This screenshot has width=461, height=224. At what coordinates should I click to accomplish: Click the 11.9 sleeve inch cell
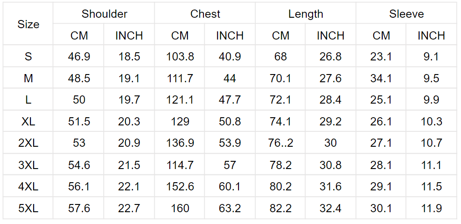tap(431, 208)
